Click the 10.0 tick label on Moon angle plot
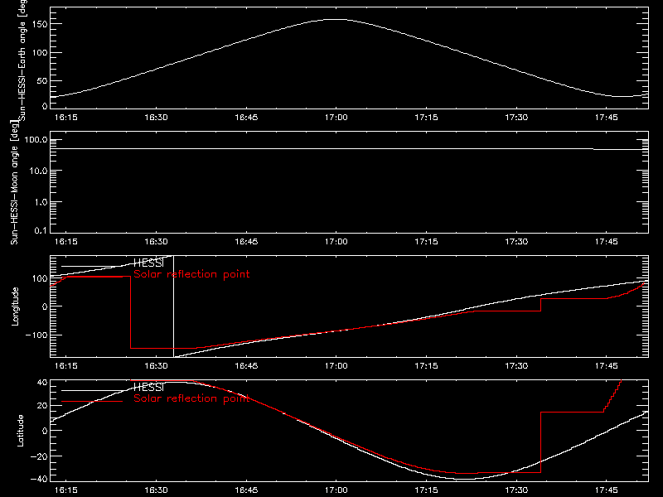Viewport: 663px width, 497px height. tap(38, 171)
